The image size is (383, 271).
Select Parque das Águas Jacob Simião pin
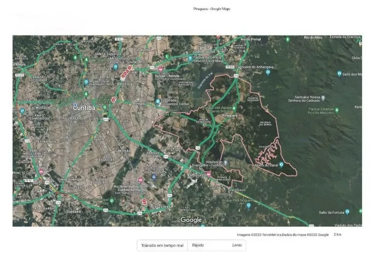click(x=234, y=108)
